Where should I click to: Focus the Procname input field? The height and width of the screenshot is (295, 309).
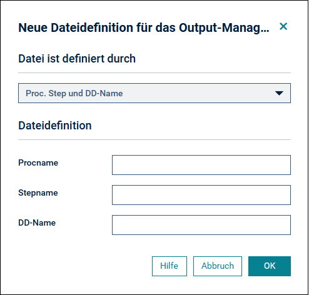[x=201, y=165]
